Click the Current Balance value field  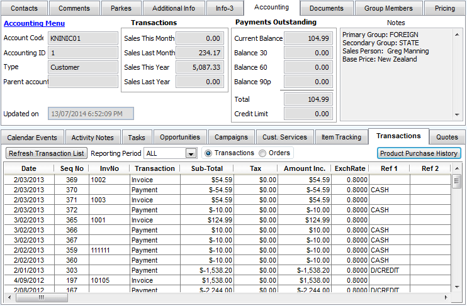308,38
